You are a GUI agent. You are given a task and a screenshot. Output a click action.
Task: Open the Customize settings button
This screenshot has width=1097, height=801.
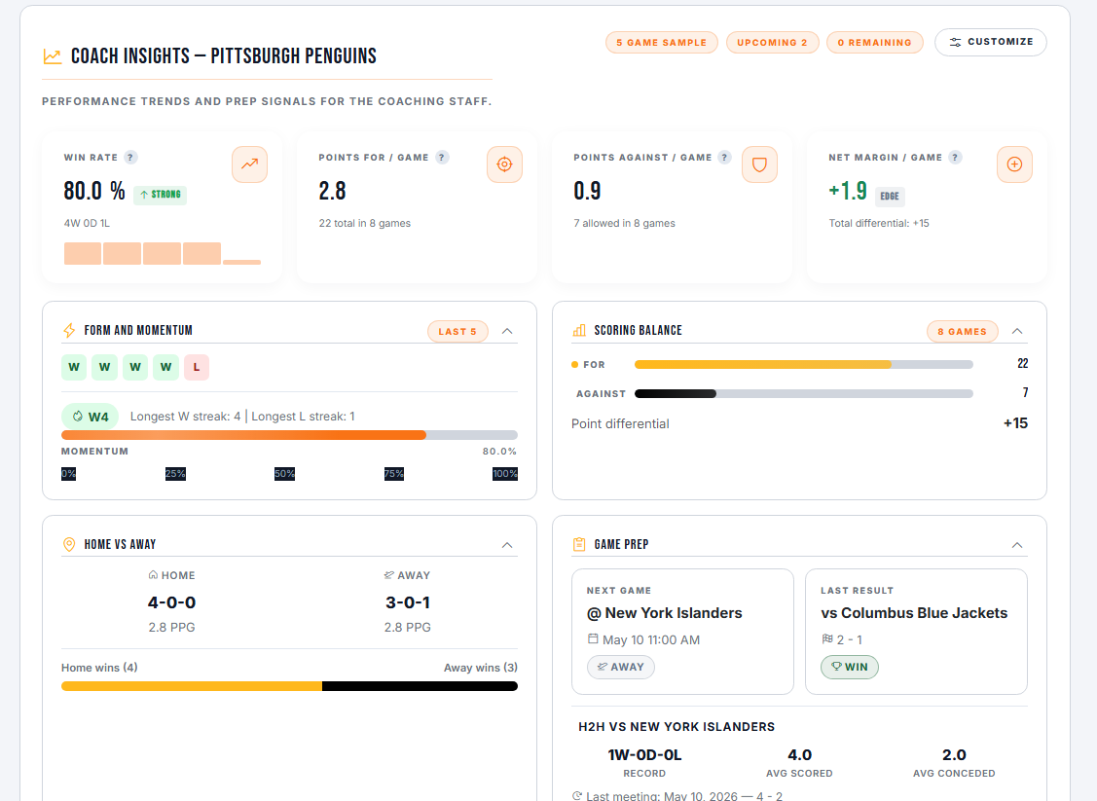pyautogui.click(x=991, y=42)
